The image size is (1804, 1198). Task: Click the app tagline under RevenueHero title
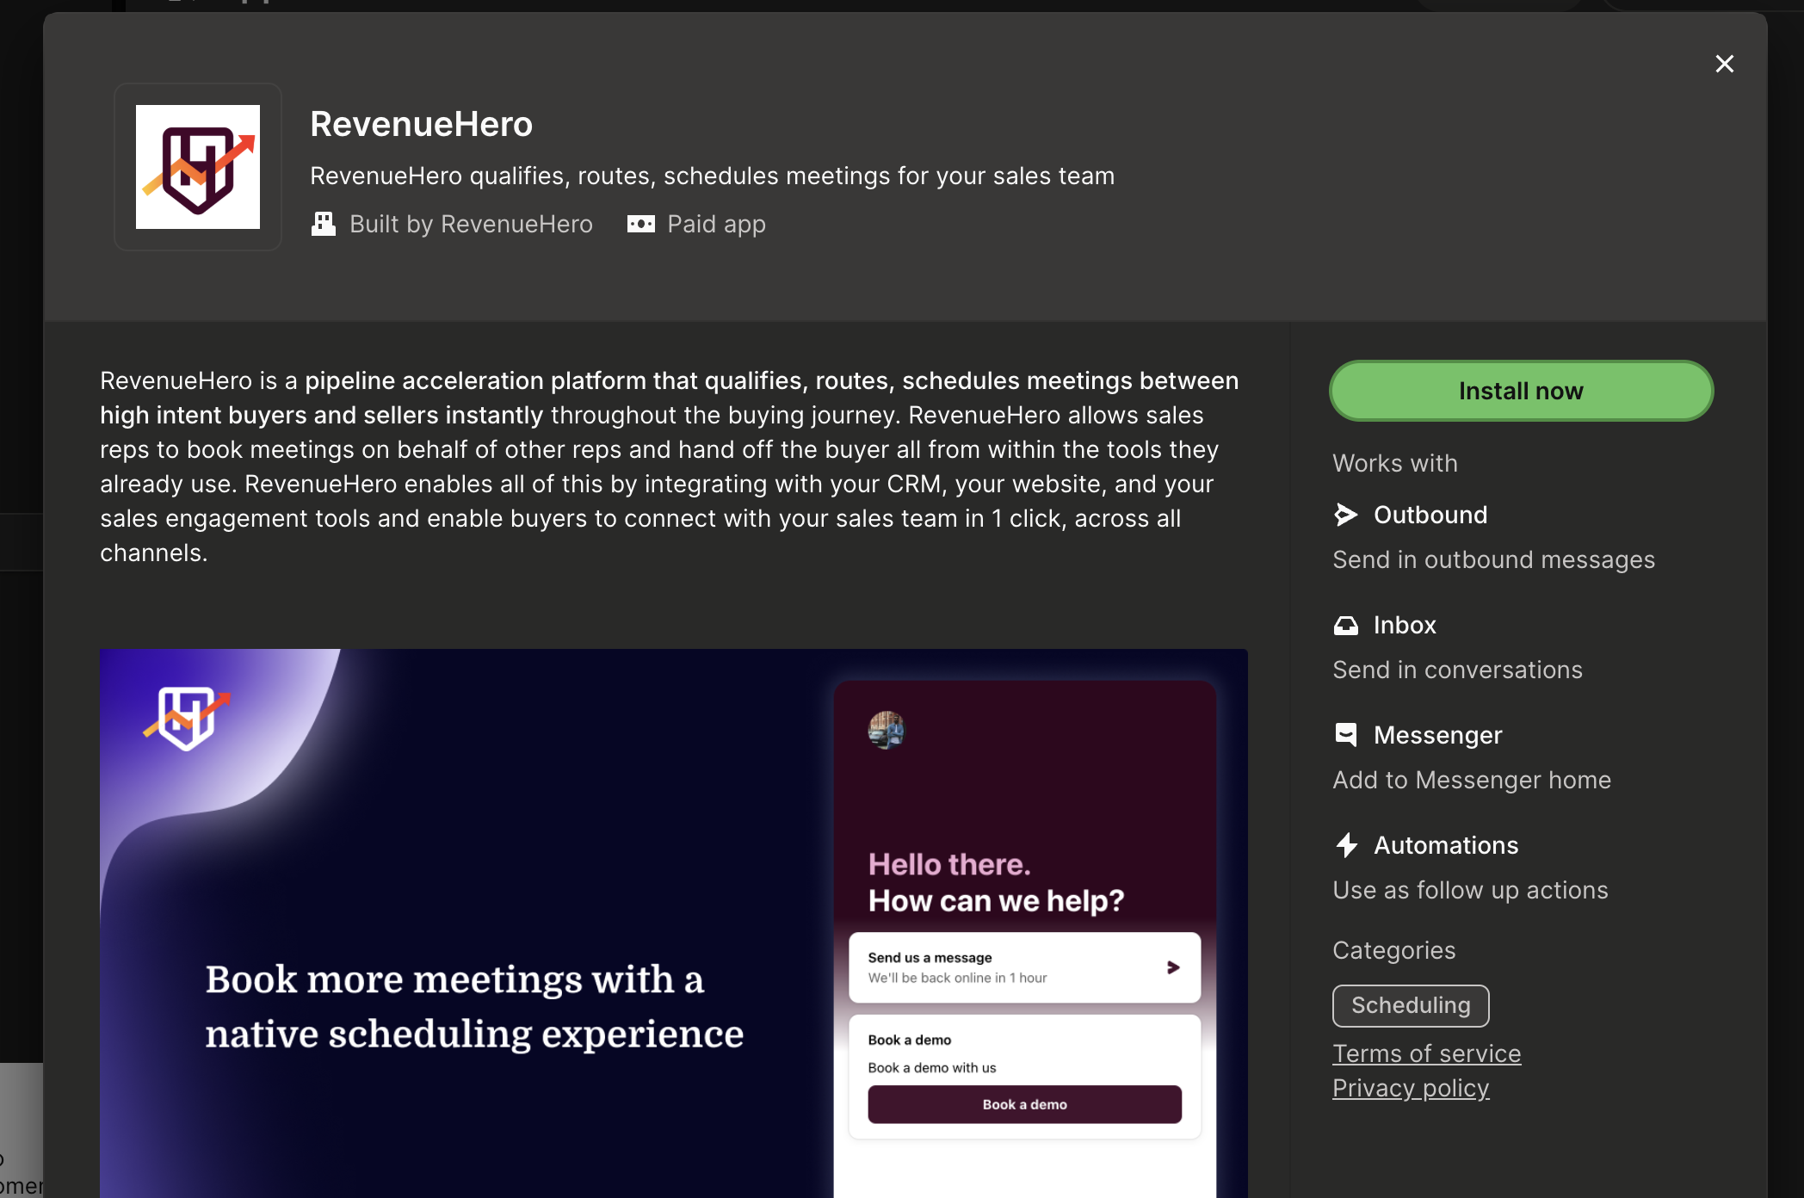coord(712,176)
